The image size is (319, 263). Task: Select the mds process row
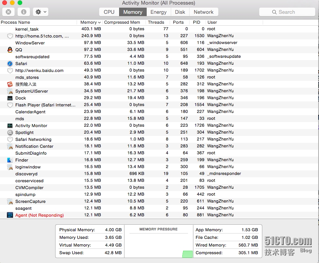[159, 119]
